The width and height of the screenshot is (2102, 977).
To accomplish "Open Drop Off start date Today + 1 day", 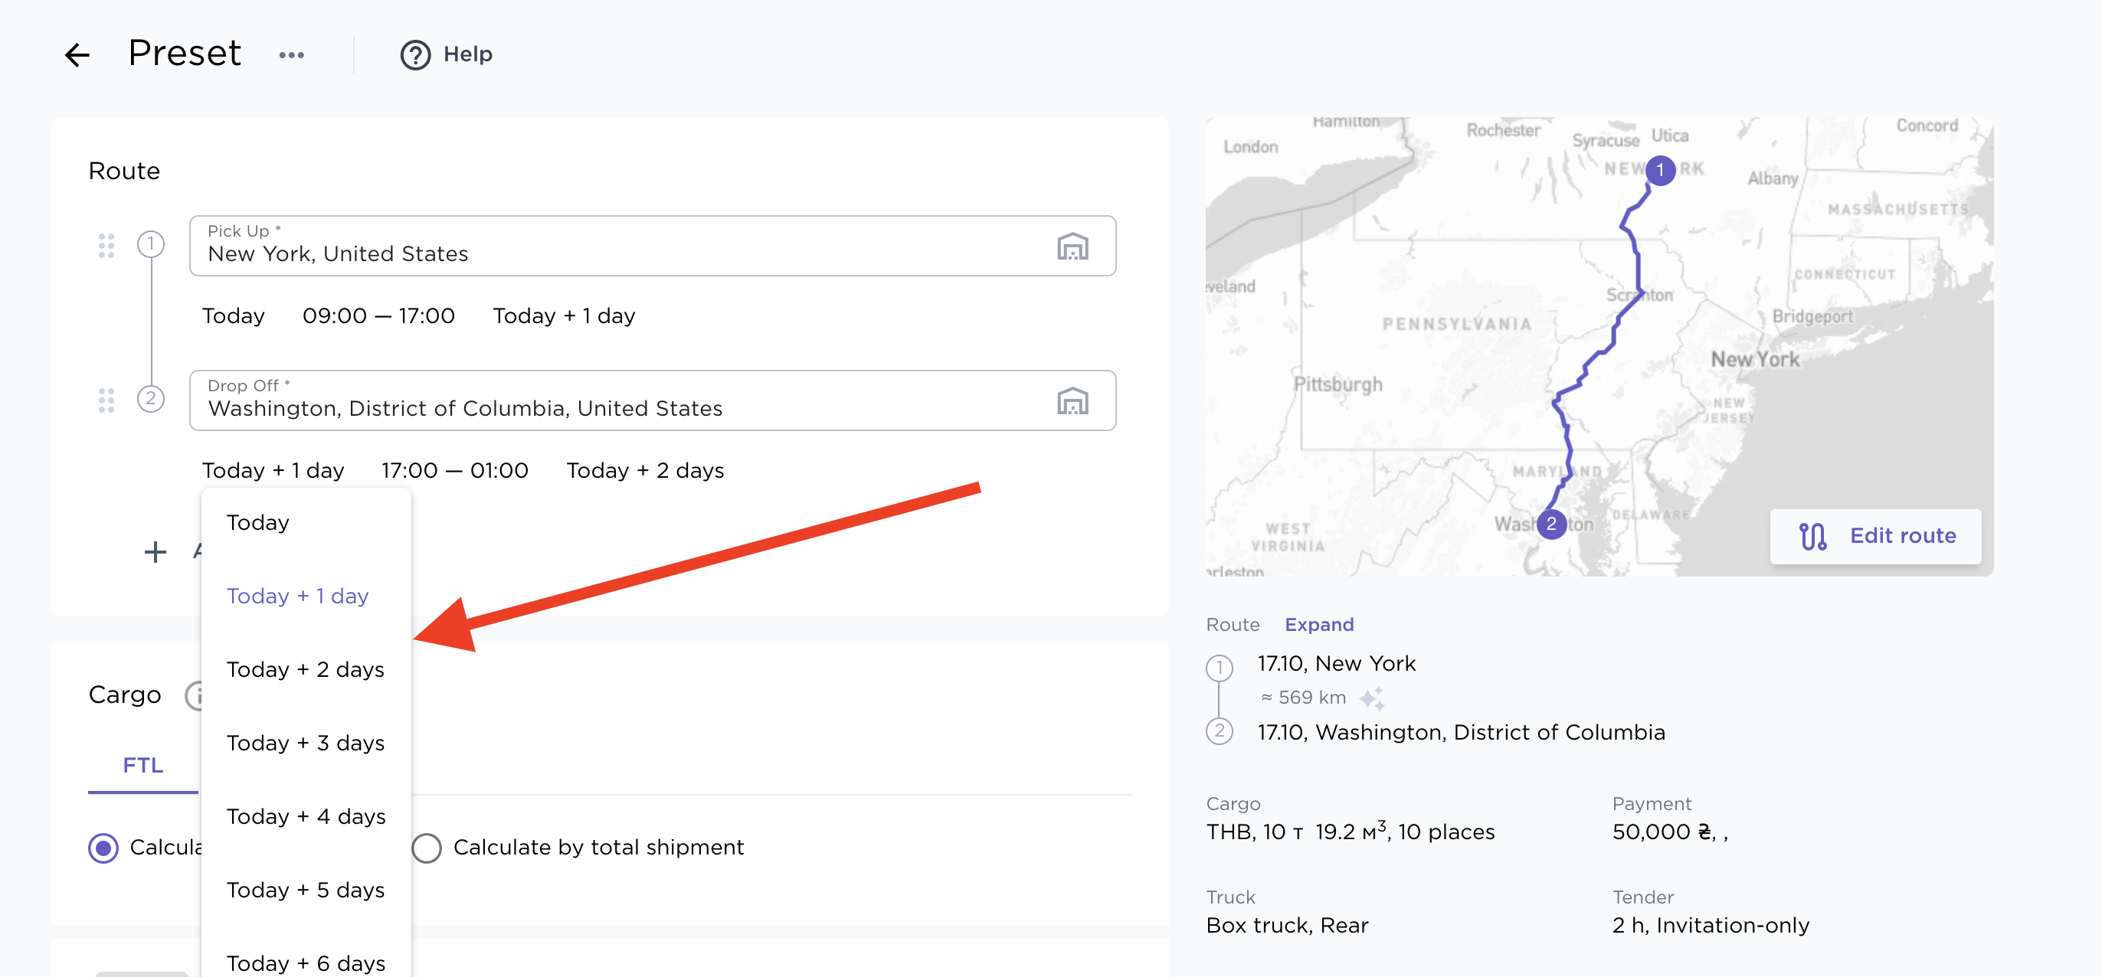I will pyautogui.click(x=273, y=472).
